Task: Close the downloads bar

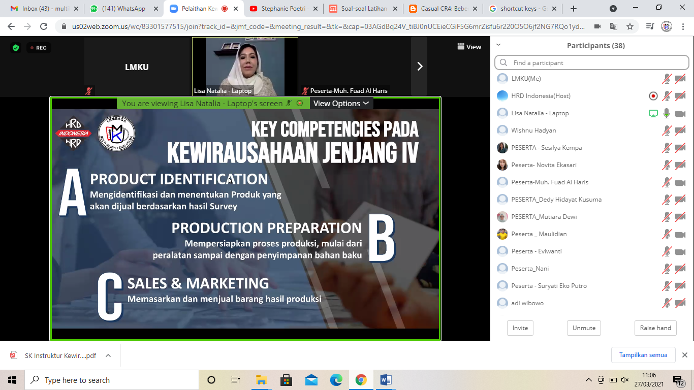Action: click(684, 355)
